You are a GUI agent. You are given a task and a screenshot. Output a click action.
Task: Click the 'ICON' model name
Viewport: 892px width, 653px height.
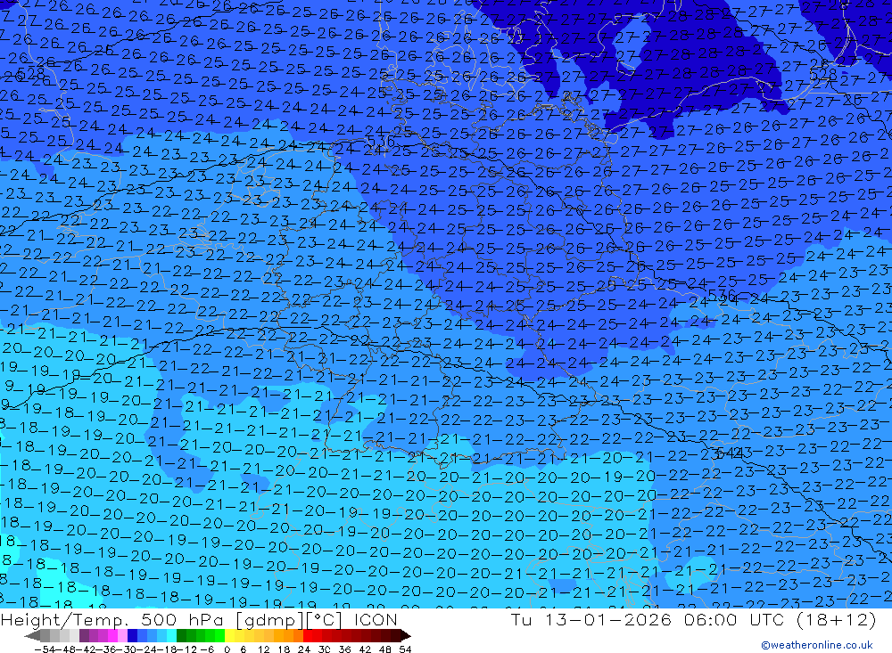(x=376, y=619)
